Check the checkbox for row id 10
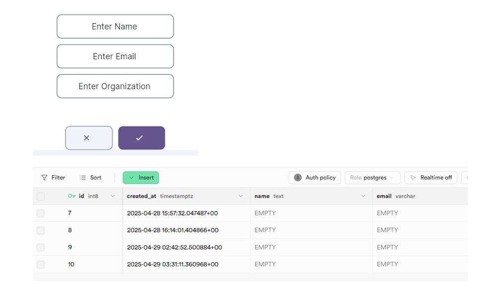The height and width of the screenshot is (294, 496). pyautogui.click(x=41, y=264)
